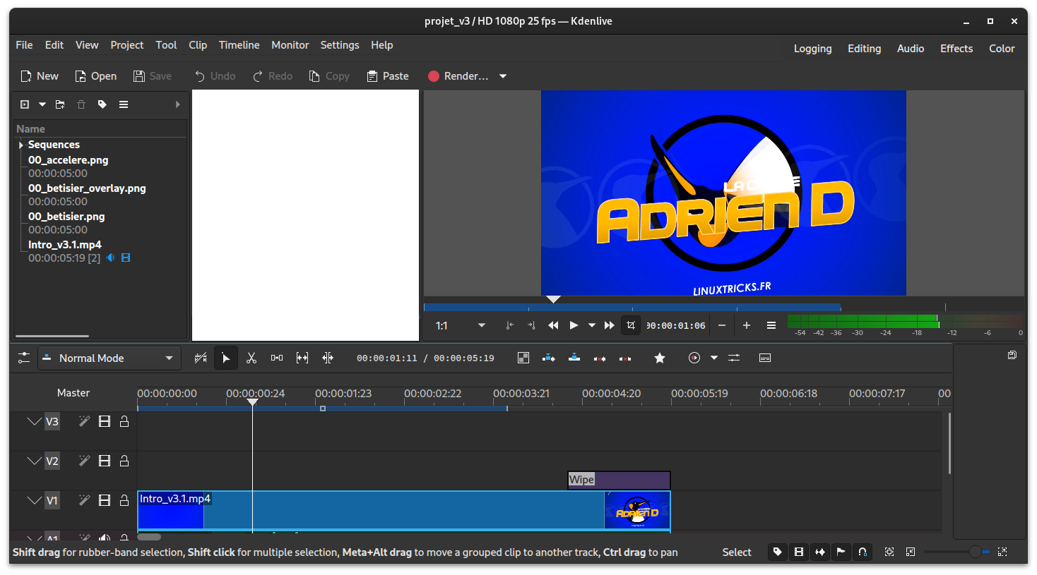The width and height of the screenshot is (1037, 575).
Task: Open the Clip menu
Action: click(x=198, y=45)
